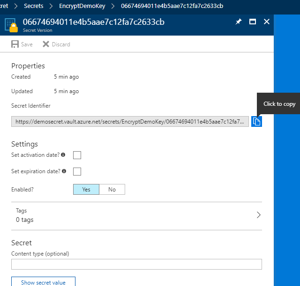
Task: Copy the secret identifier URL
Action: [256, 122]
